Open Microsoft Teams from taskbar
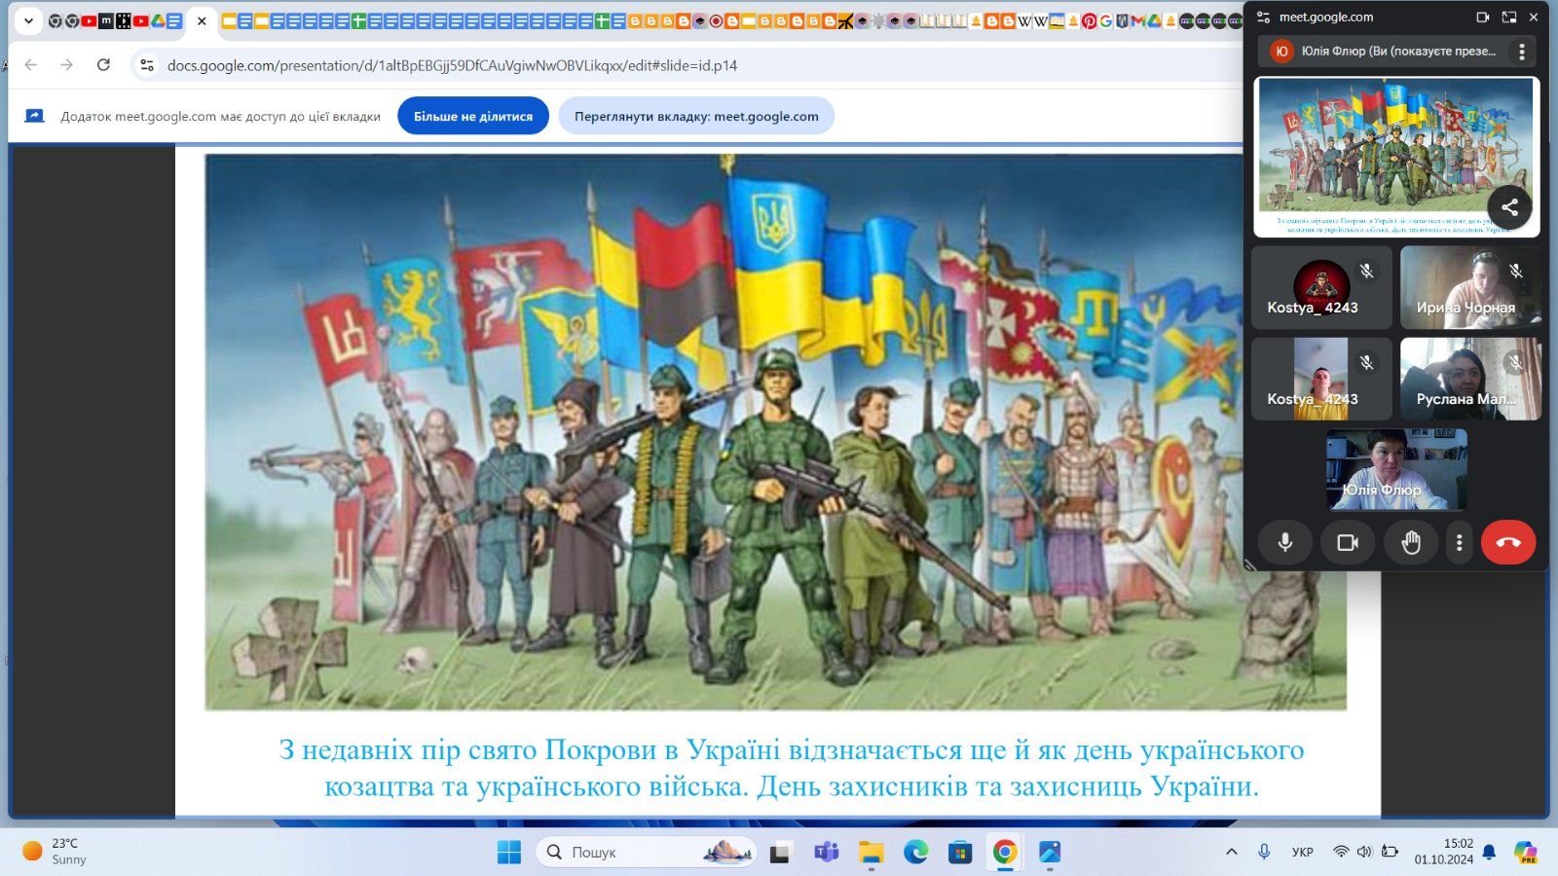This screenshot has width=1558, height=876. (x=826, y=853)
